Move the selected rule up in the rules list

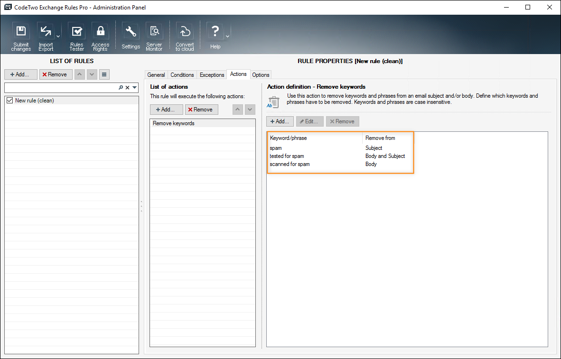[x=79, y=74]
